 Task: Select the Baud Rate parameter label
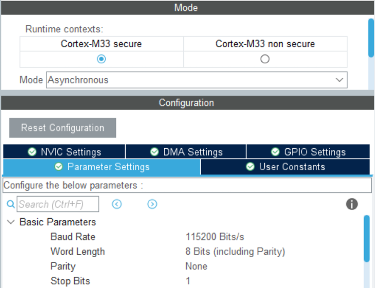(73, 237)
